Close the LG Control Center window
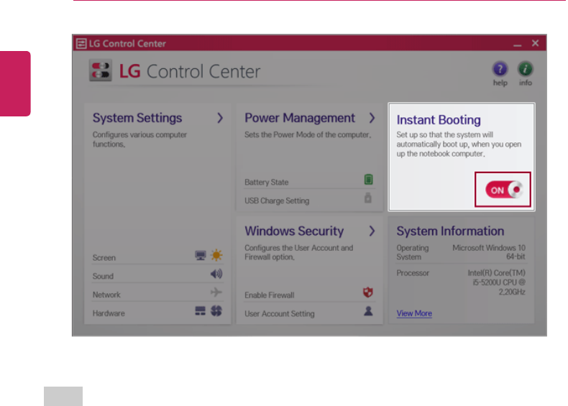 [x=536, y=43]
